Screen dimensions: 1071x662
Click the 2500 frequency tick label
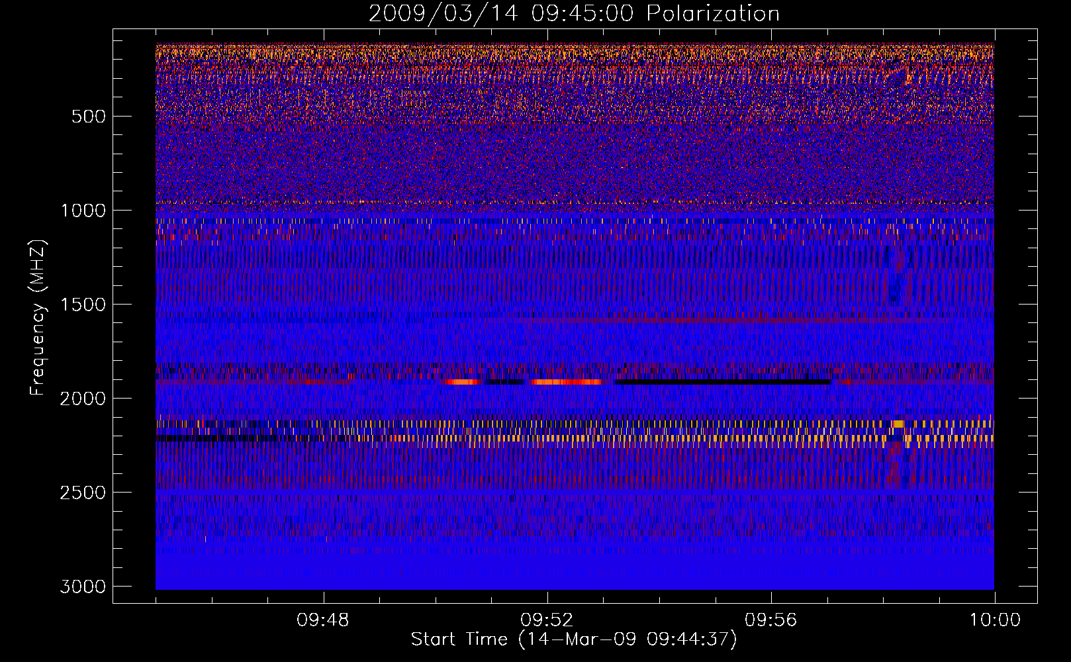(83, 493)
